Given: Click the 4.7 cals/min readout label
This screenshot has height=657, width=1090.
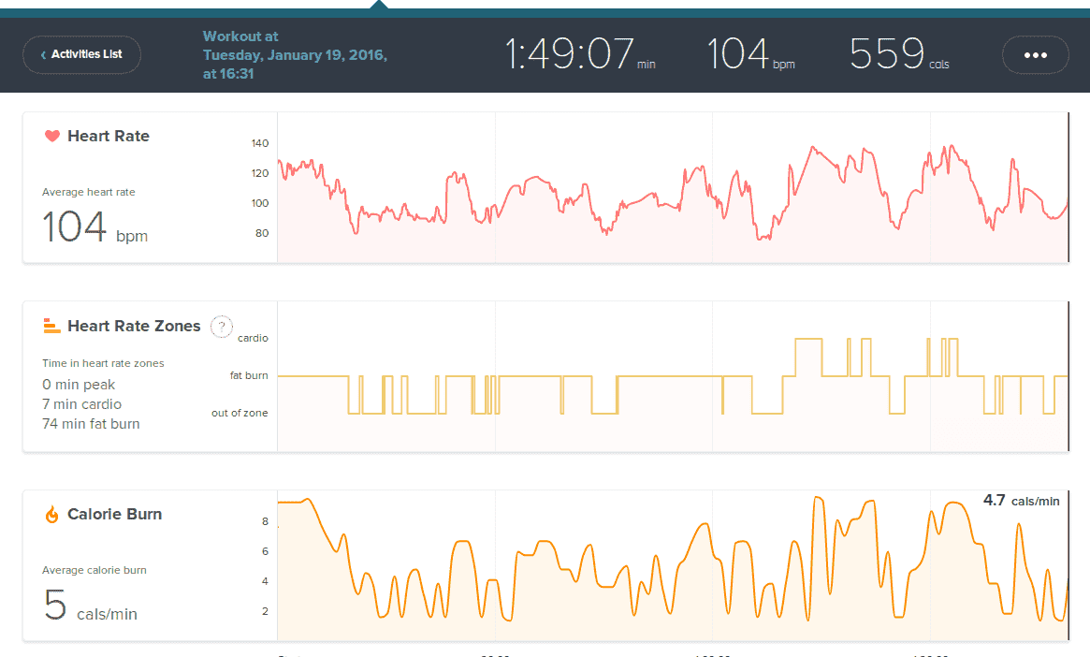Looking at the screenshot, I should [x=1021, y=501].
